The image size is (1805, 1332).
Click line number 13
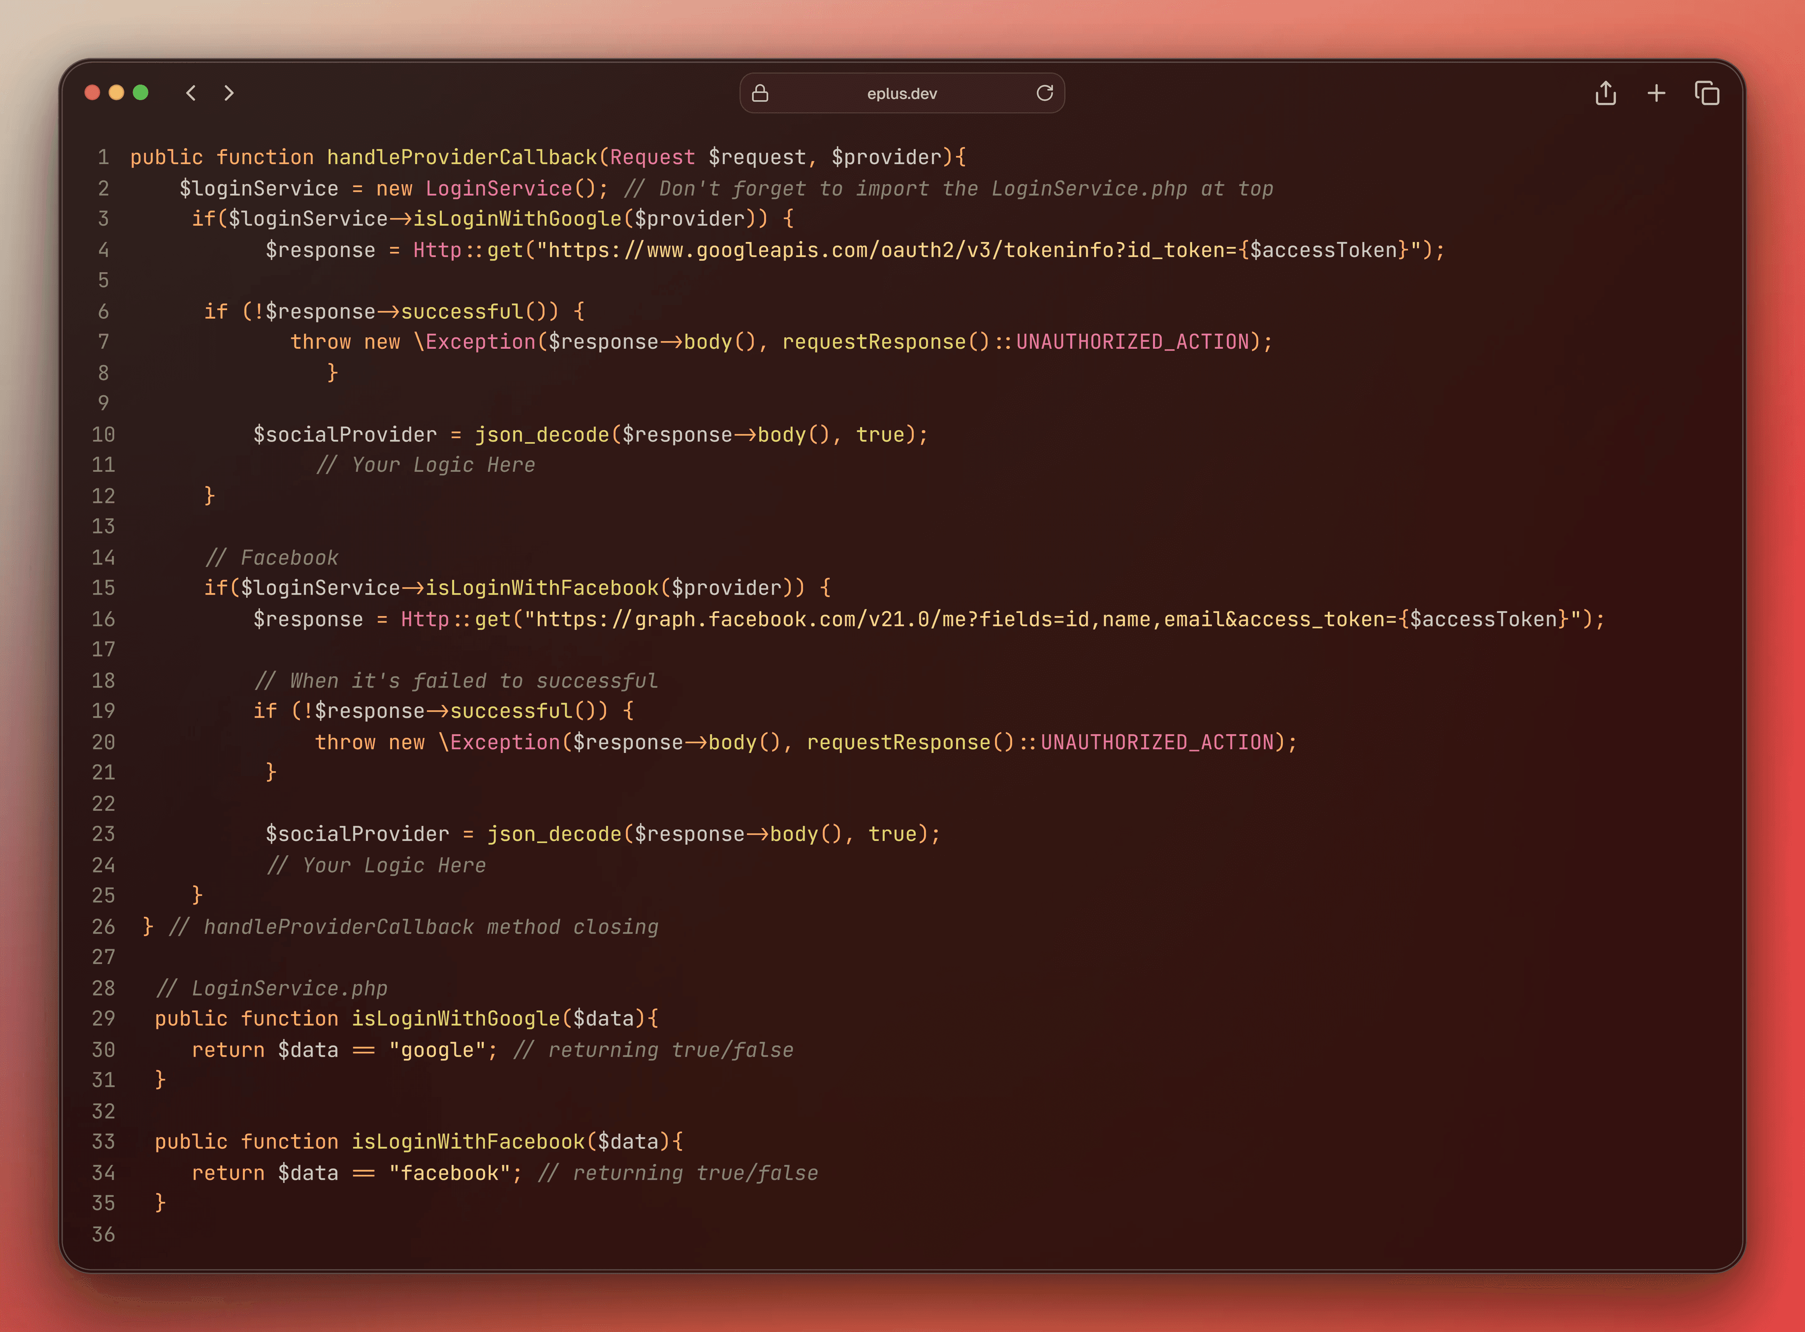(x=103, y=526)
